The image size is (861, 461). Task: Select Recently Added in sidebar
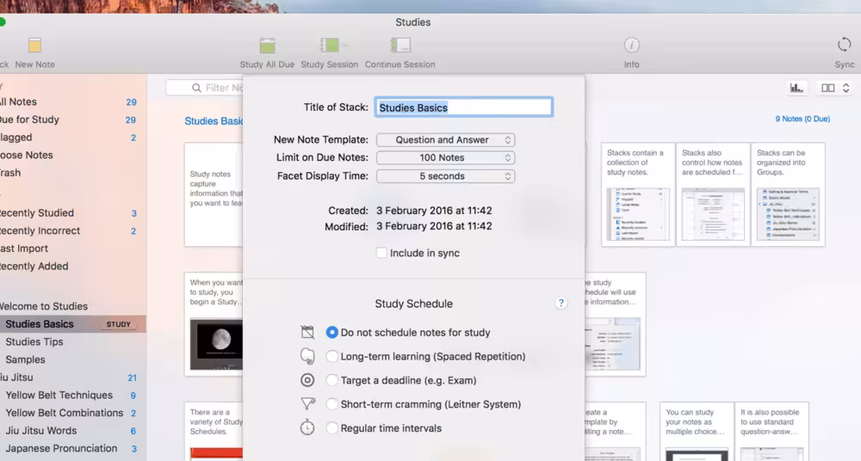(72, 266)
